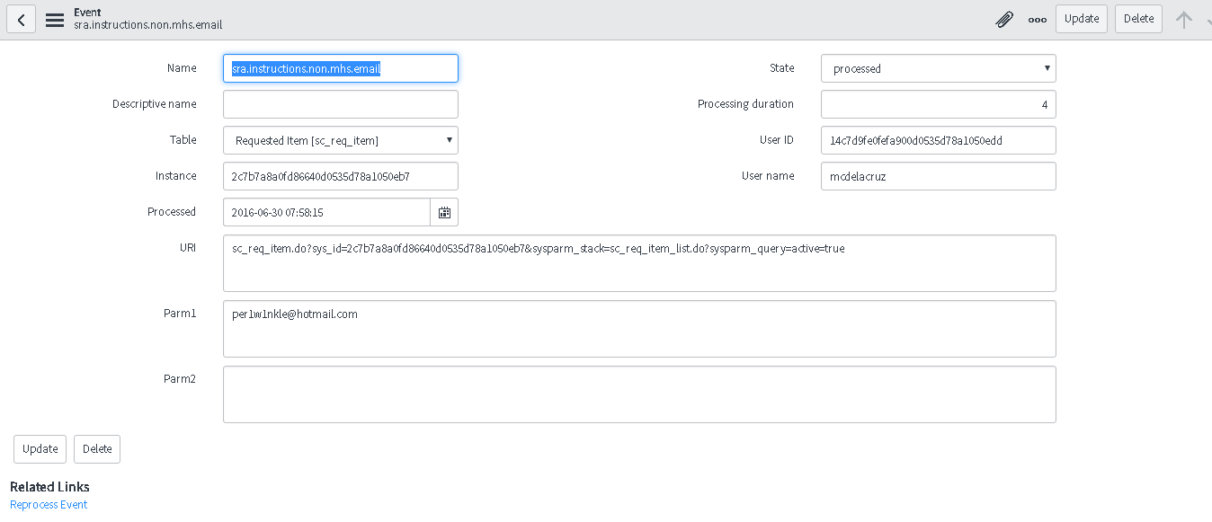This screenshot has width=1212, height=522.
Task: Open the Reprocess Event link
Action: point(49,505)
